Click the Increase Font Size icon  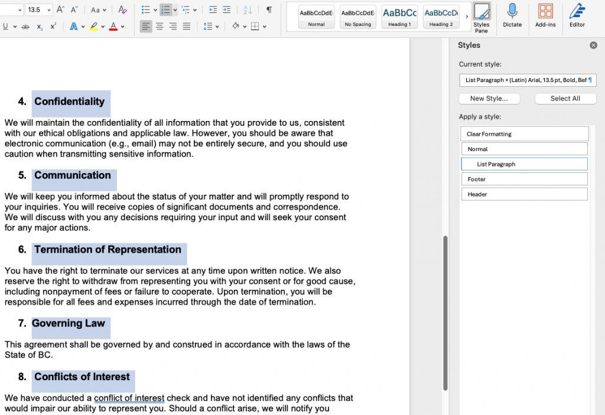(x=60, y=9)
